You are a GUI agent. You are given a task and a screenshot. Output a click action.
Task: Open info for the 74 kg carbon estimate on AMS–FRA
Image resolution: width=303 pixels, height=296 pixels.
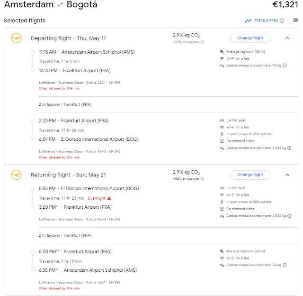pos(285,65)
